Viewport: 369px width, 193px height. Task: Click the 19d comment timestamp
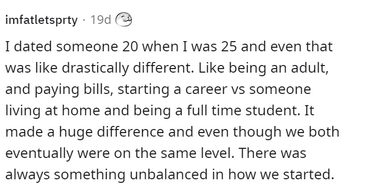(x=100, y=20)
